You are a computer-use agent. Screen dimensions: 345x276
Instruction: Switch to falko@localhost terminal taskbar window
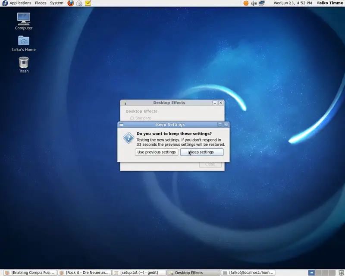tap(248, 273)
